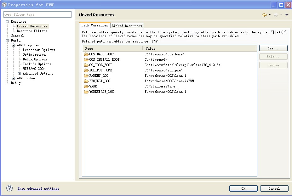Select ARM Linker label in tree
The width and height of the screenshot is (292, 196).
pos(26,78)
